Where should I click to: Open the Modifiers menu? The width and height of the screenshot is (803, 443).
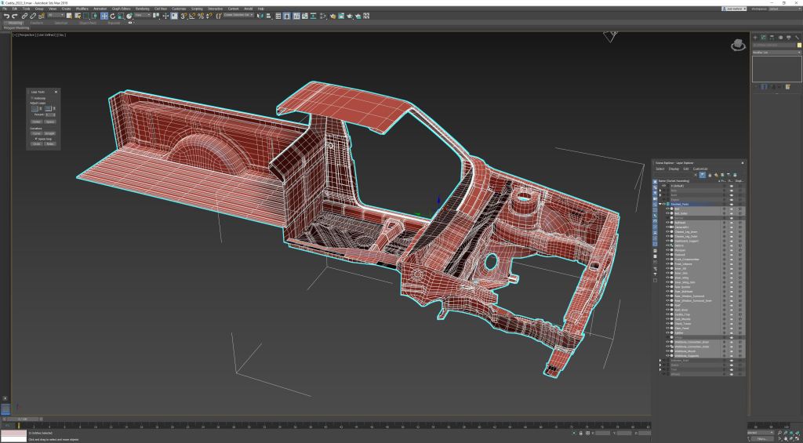click(82, 9)
